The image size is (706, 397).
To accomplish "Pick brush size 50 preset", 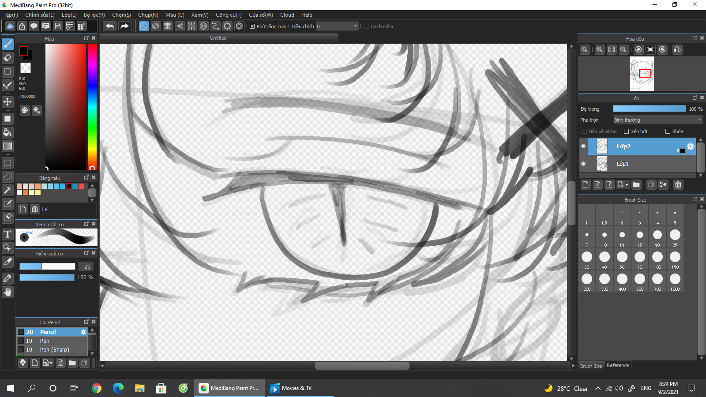I will (622, 257).
